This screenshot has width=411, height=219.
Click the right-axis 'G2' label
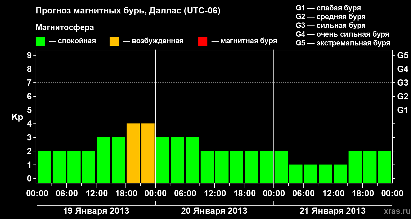pos(403,97)
